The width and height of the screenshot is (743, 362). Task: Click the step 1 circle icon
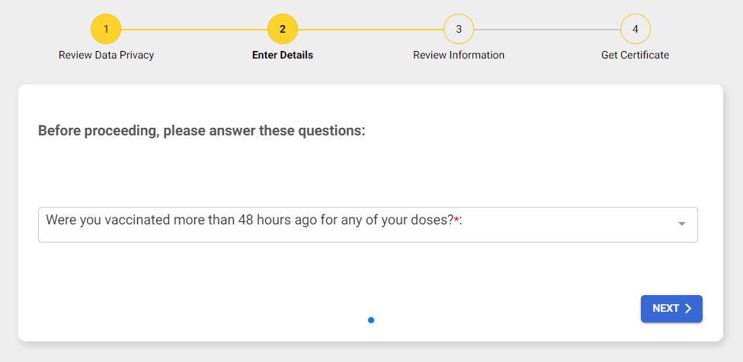[x=106, y=30]
